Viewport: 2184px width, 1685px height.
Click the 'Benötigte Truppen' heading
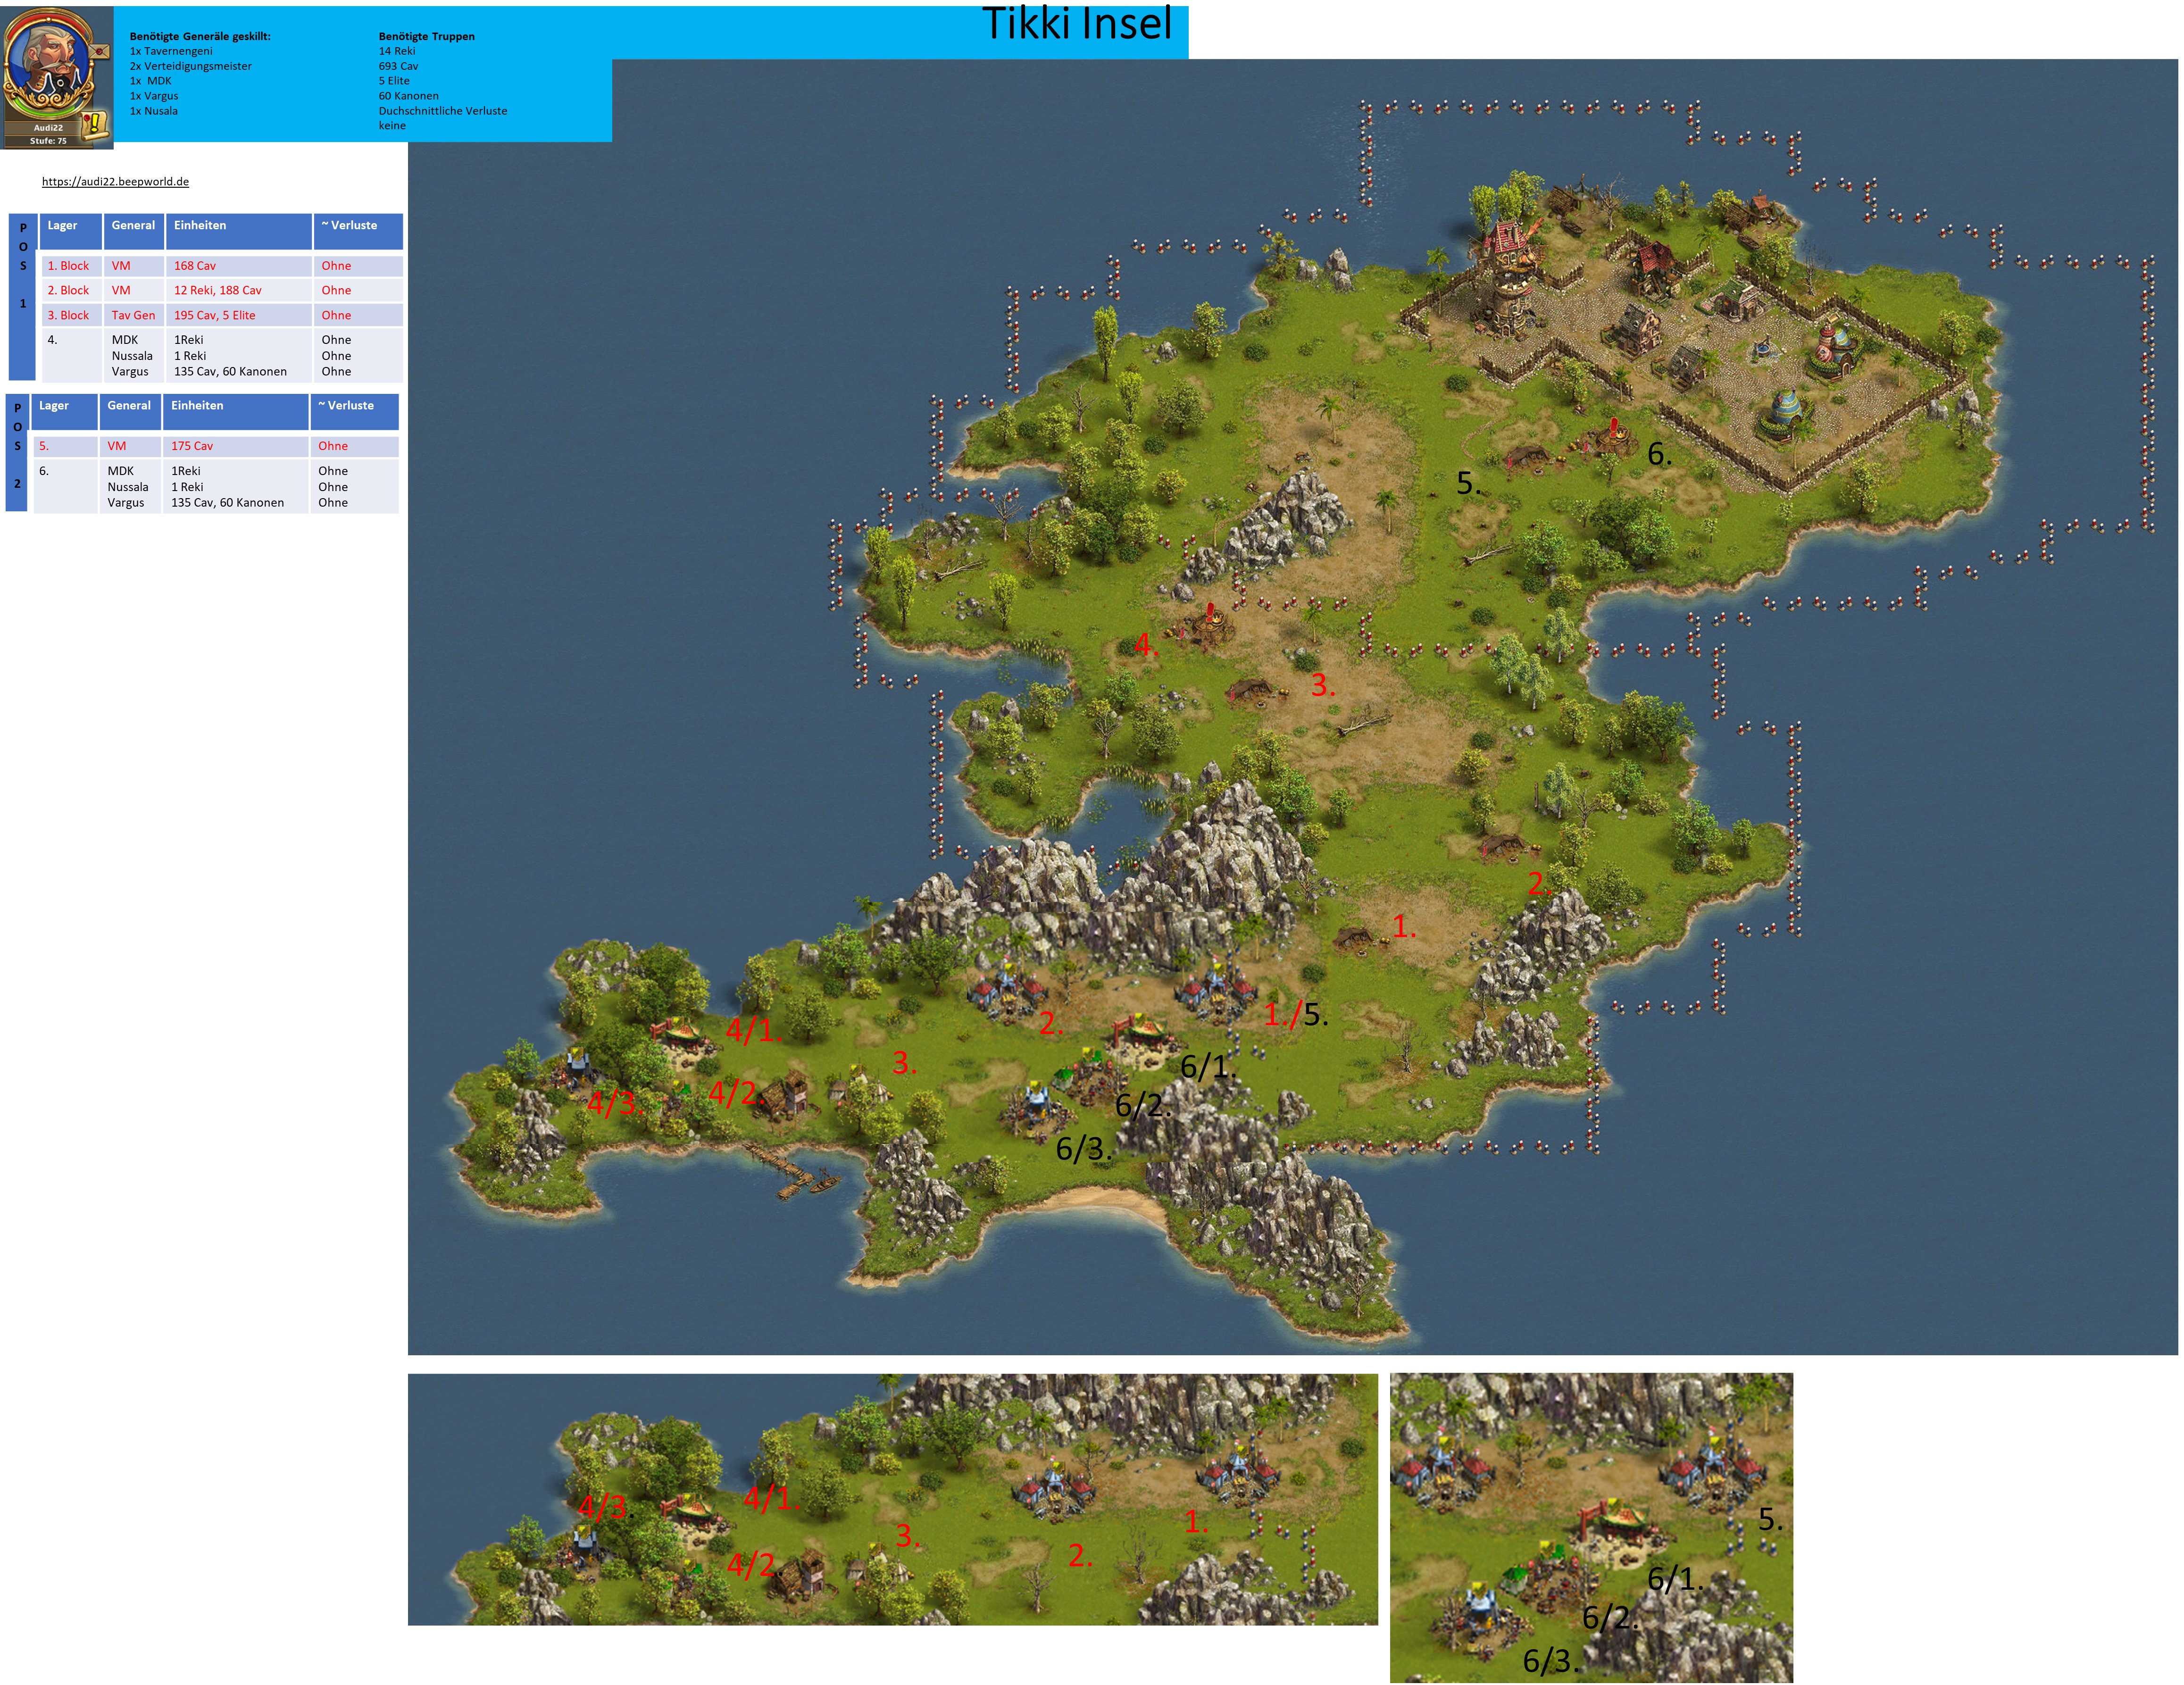click(426, 36)
